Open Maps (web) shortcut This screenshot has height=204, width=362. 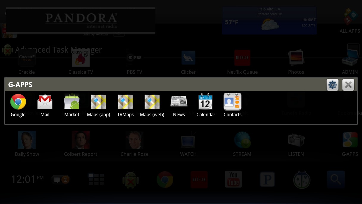(x=152, y=105)
